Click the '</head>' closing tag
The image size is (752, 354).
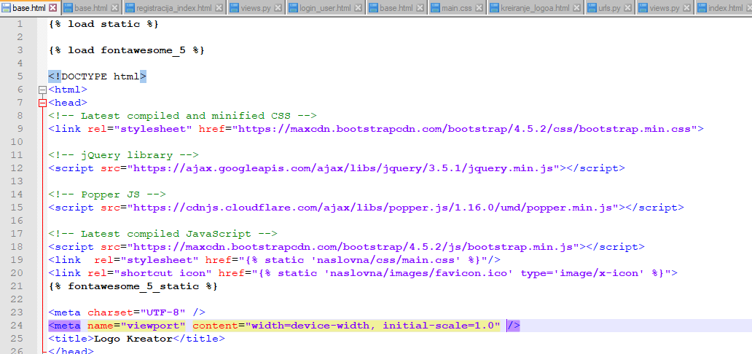pyautogui.click(x=71, y=351)
